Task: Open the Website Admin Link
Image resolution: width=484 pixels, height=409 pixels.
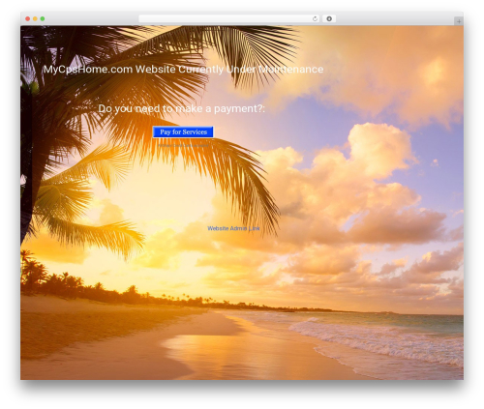Action: pos(233,228)
